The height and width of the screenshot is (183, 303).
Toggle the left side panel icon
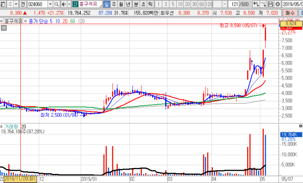pyautogui.click(x=3, y=4)
